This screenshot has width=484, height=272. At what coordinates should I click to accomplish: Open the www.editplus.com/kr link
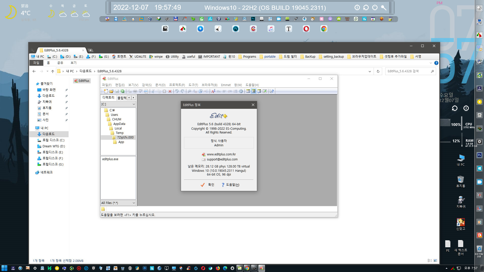click(x=221, y=154)
